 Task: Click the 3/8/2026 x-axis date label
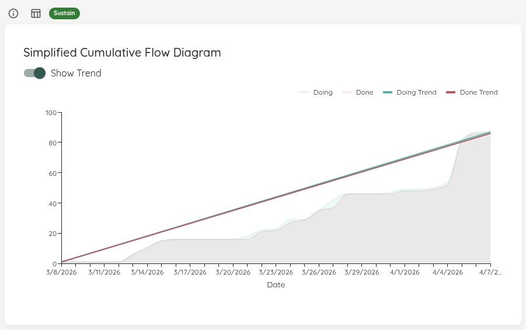point(61,272)
